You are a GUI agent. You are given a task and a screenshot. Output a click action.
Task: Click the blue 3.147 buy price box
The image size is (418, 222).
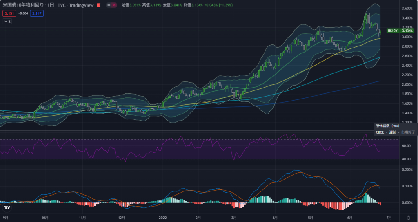(37, 13)
